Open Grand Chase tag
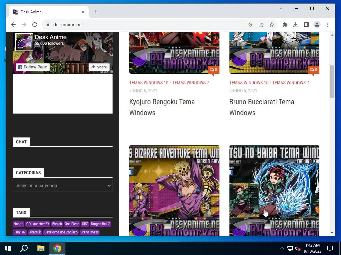This screenshot has width=341, height=255. [x=89, y=232]
